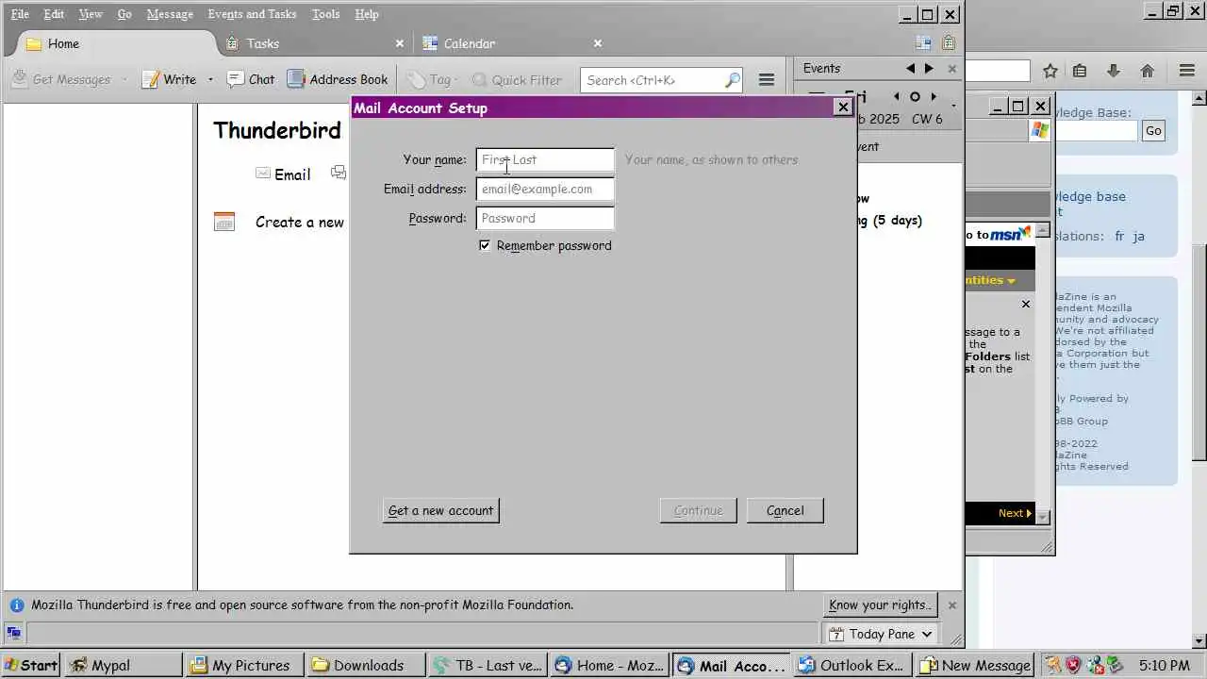Go to the next event with the right arrow in Events
This screenshot has height=679, width=1207.
tap(929, 68)
